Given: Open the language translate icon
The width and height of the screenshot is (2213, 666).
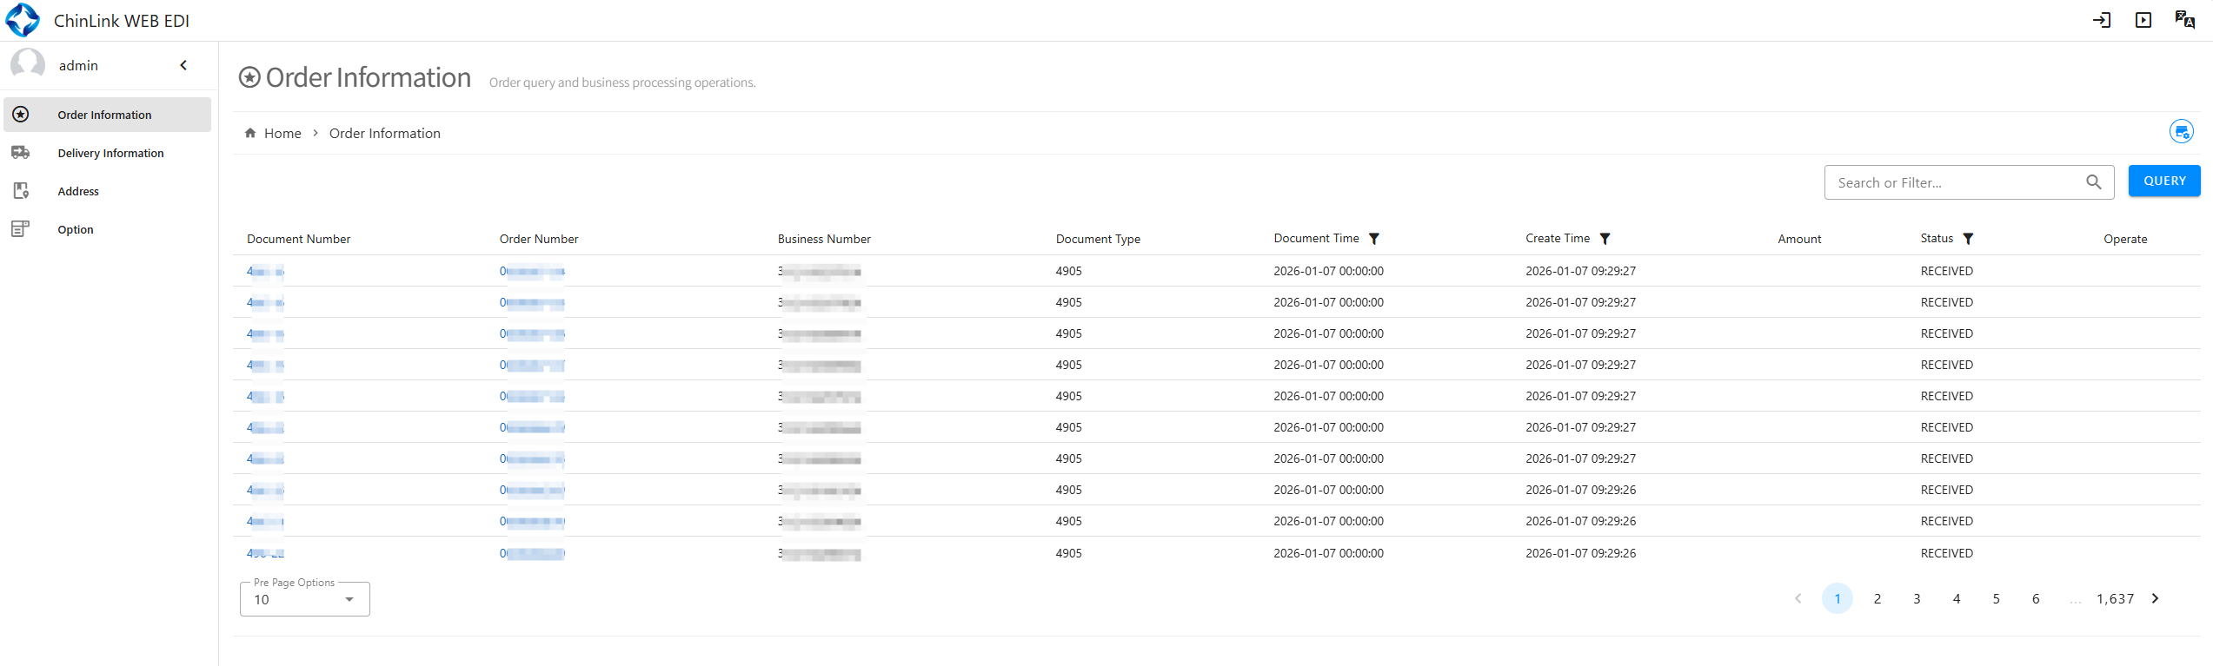Looking at the screenshot, I should point(2184,20).
